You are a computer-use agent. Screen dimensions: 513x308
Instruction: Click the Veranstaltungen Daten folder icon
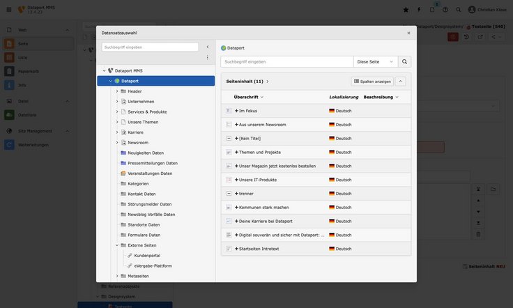tap(123, 174)
